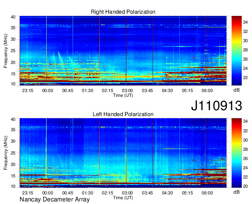Click the "Left Handed Polarization" plot title
The width and height of the screenshot is (252, 204).
tap(123, 114)
